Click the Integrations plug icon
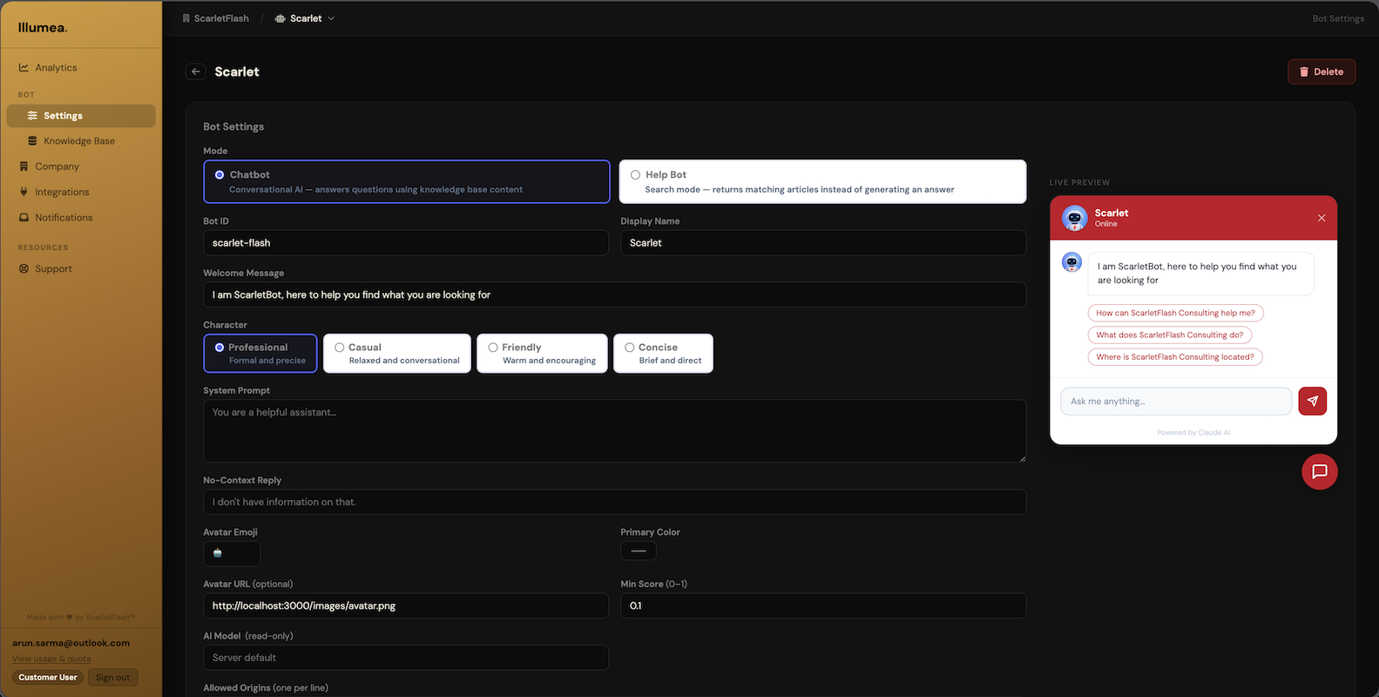 pyautogui.click(x=24, y=192)
